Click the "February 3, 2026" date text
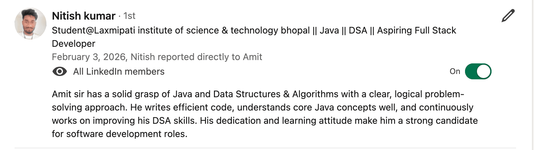The width and height of the screenshot is (534, 150). pyautogui.click(x=89, y=57)
